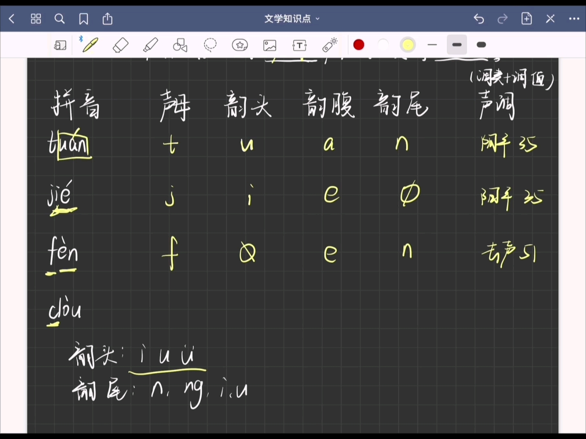Viewport: 586px width, 439px height.
Task: Open the page thumbnails grid view
Action: (x=36, y=19)
